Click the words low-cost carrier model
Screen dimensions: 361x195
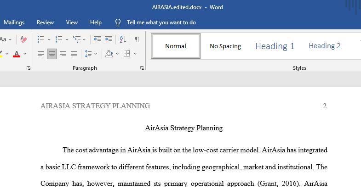point(226,150)
